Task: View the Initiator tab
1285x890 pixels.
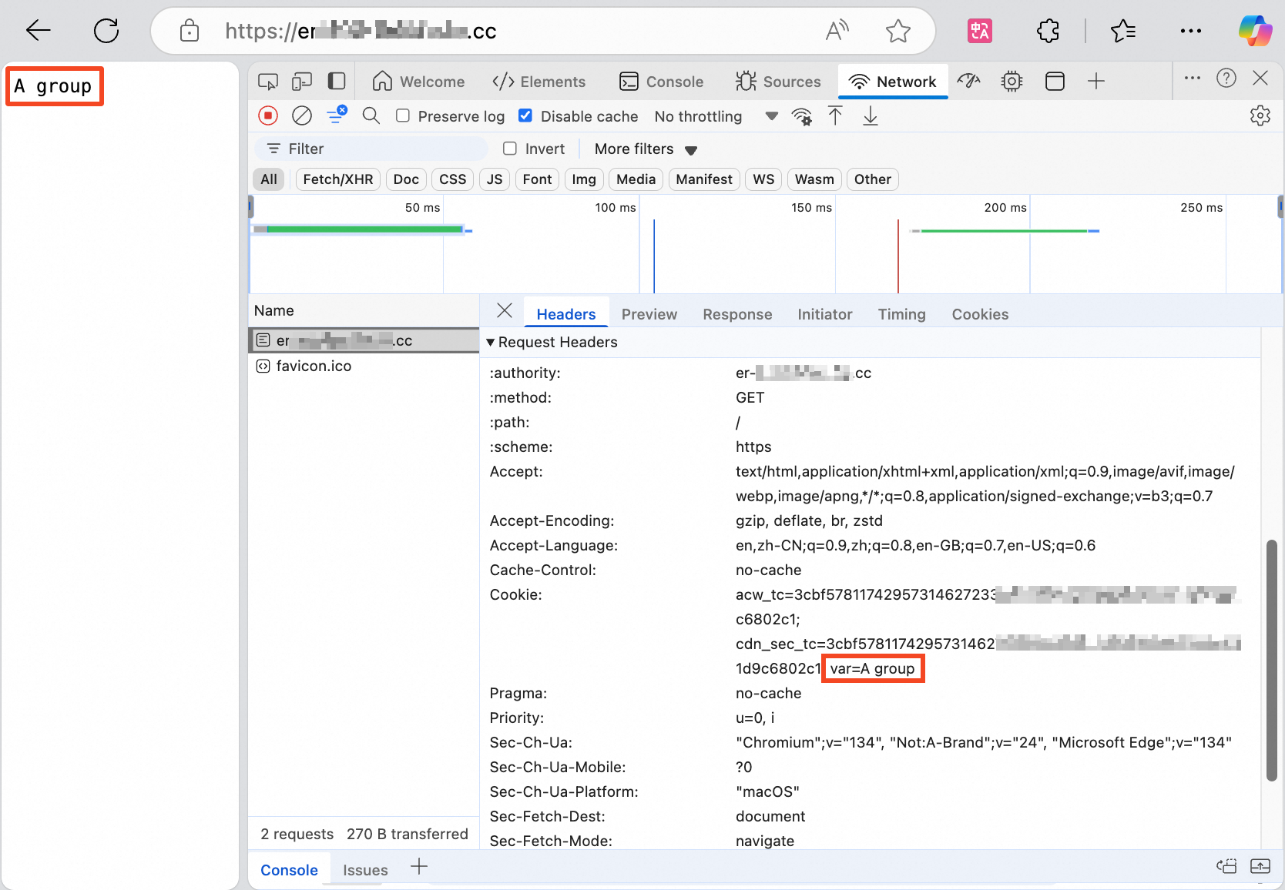Action: 825,314
